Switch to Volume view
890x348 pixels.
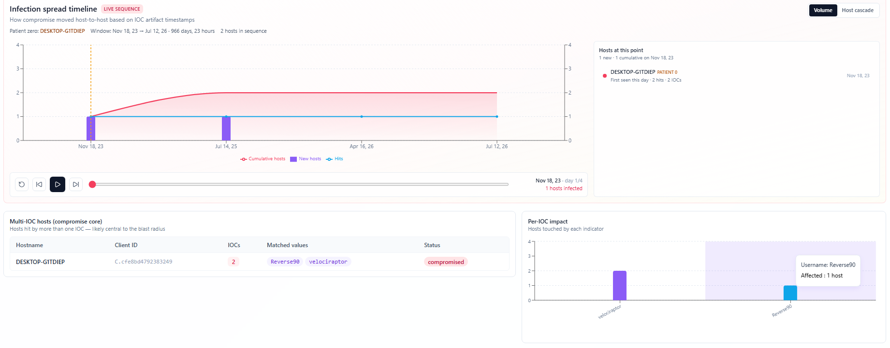click(823, 10)
